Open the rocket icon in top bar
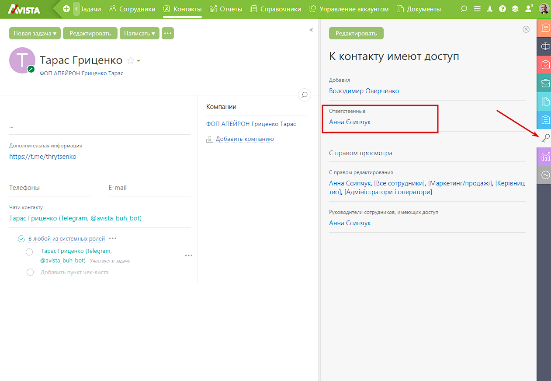Screen dimensions: 551x381 coord(490,9)
